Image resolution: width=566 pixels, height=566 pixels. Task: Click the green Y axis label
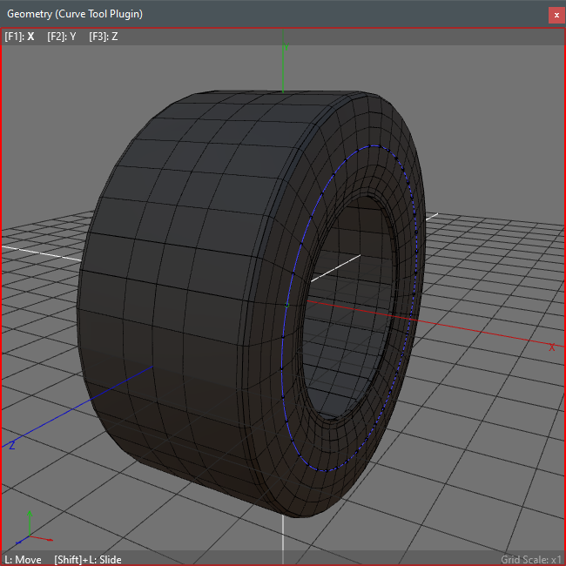coord(286,48)
